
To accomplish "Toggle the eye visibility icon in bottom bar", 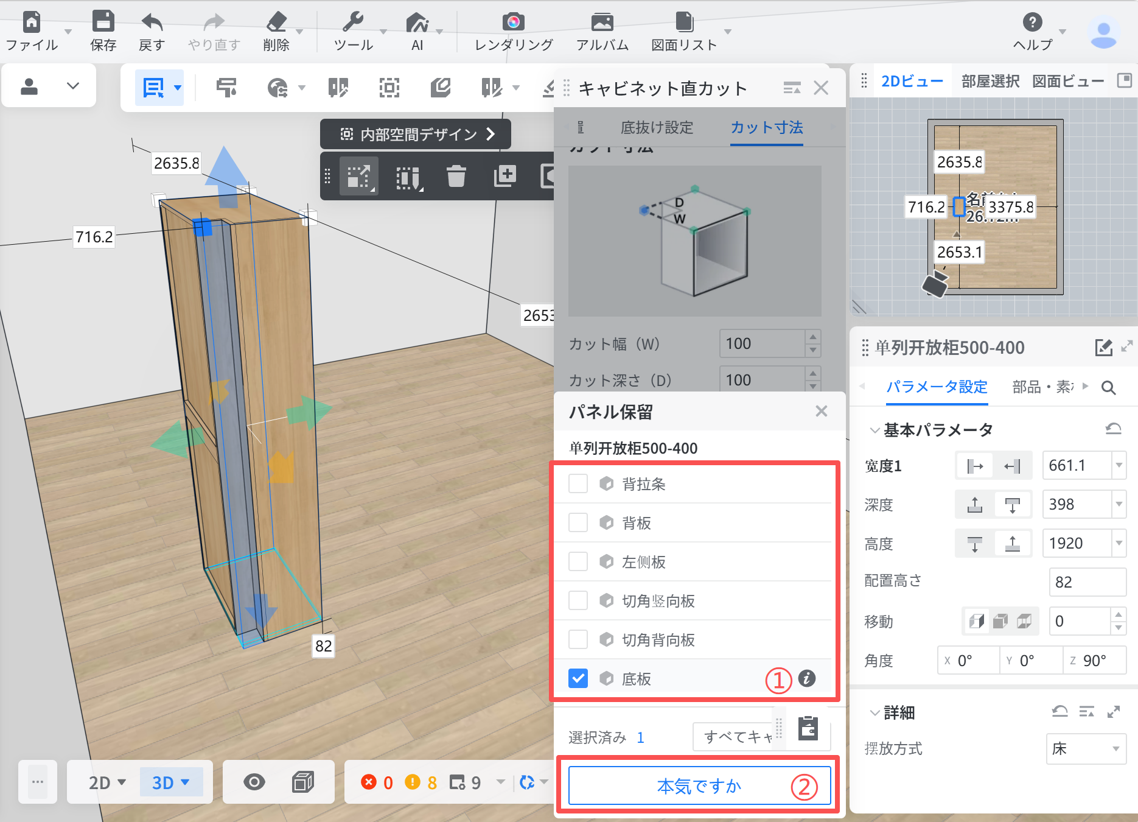I will (254, 782).
